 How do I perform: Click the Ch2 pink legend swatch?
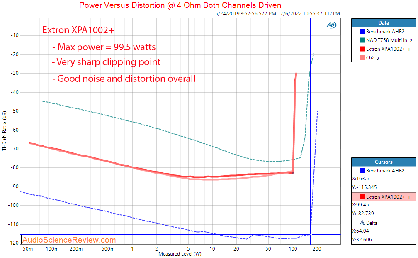tap(362, 58)
